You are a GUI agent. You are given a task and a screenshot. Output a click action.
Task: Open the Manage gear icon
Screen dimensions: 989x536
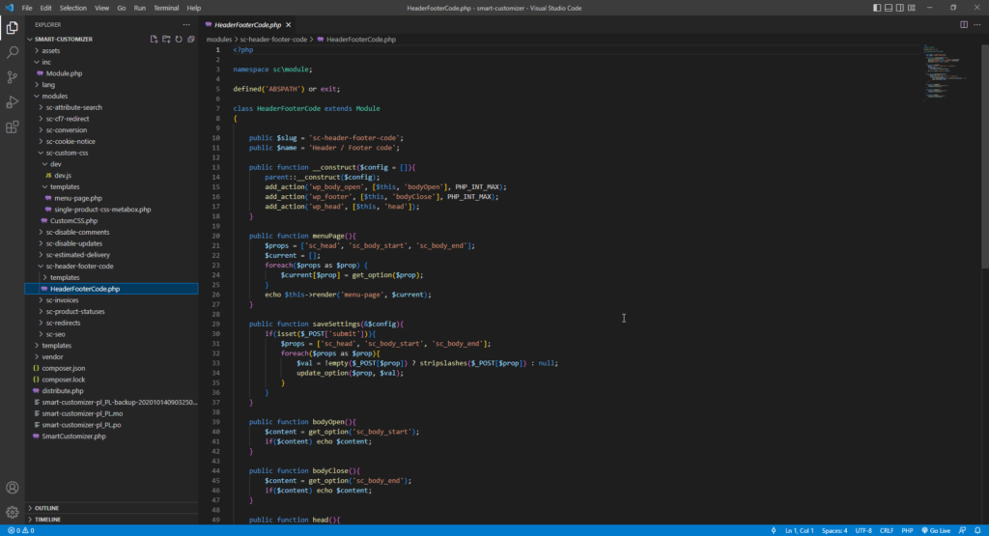[x=12, y=512]
